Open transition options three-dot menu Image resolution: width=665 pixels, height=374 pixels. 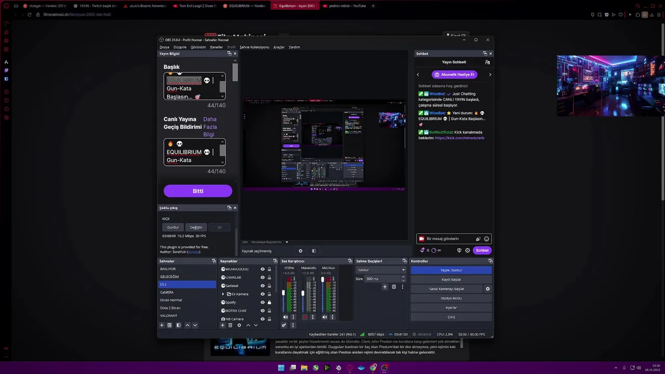point(402,287)
